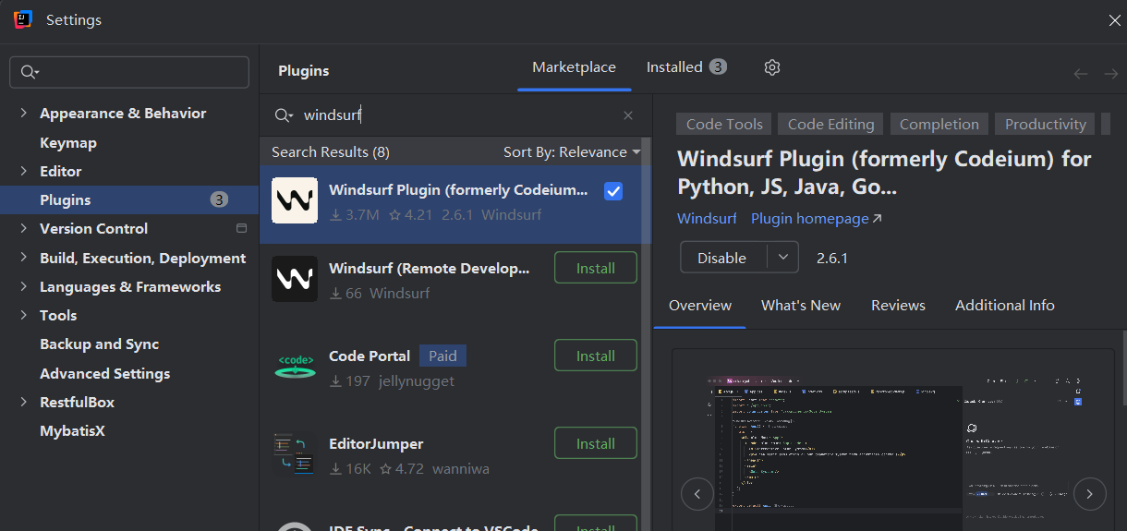Click the Disable plugin button

click(x=724, y=258)
